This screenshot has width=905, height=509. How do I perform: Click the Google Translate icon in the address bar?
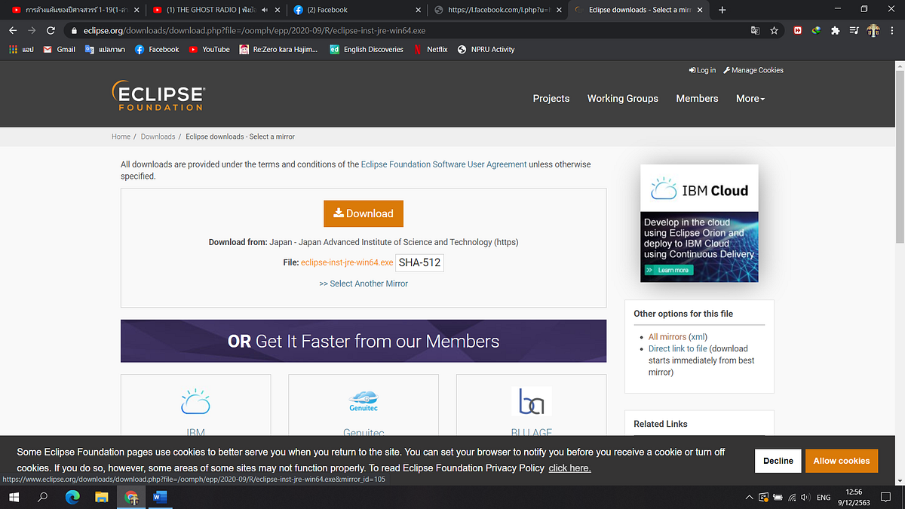(x=755, y=31)
